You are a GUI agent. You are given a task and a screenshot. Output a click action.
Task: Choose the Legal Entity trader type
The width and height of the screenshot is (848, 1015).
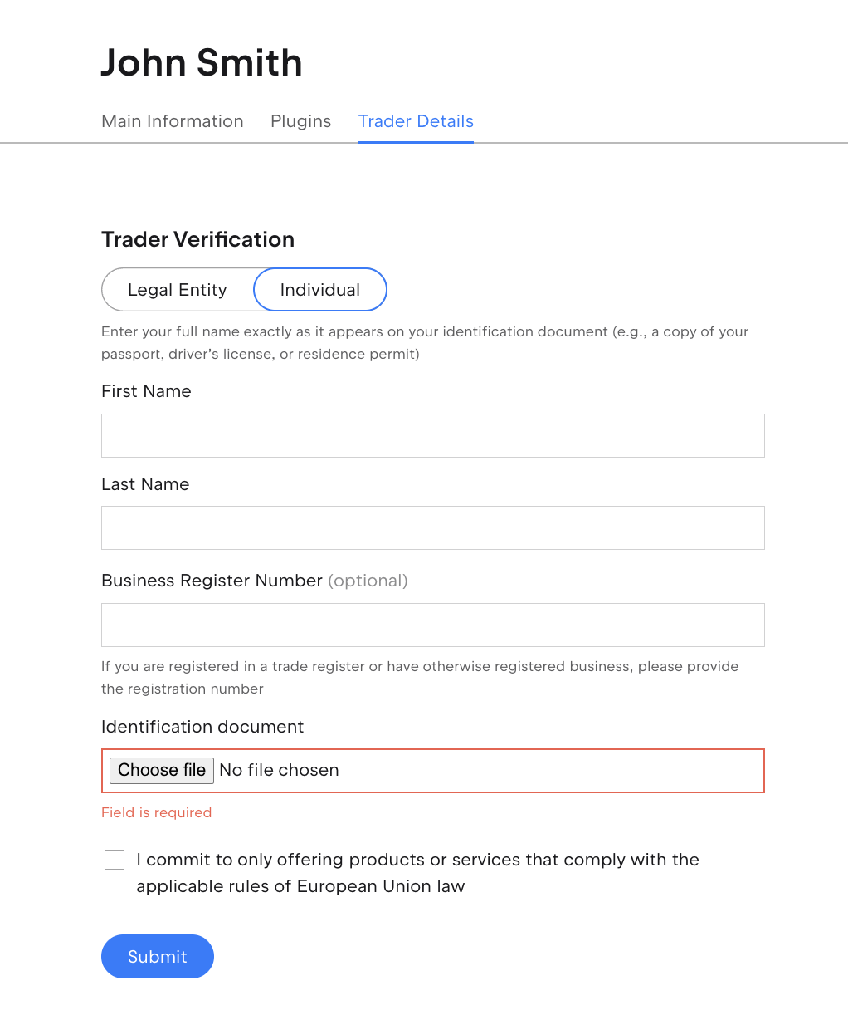177,290
